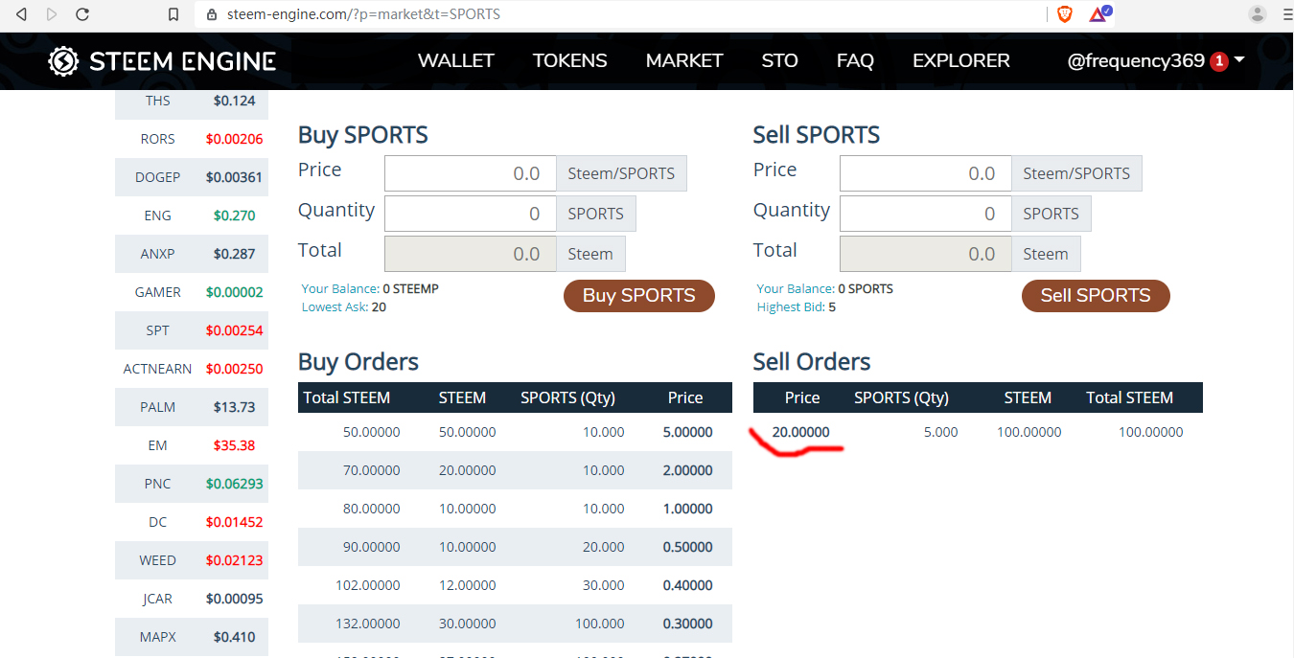Click the Lowest Ask link
This screenshot has width=1294, height=658.
pos(335,307)
